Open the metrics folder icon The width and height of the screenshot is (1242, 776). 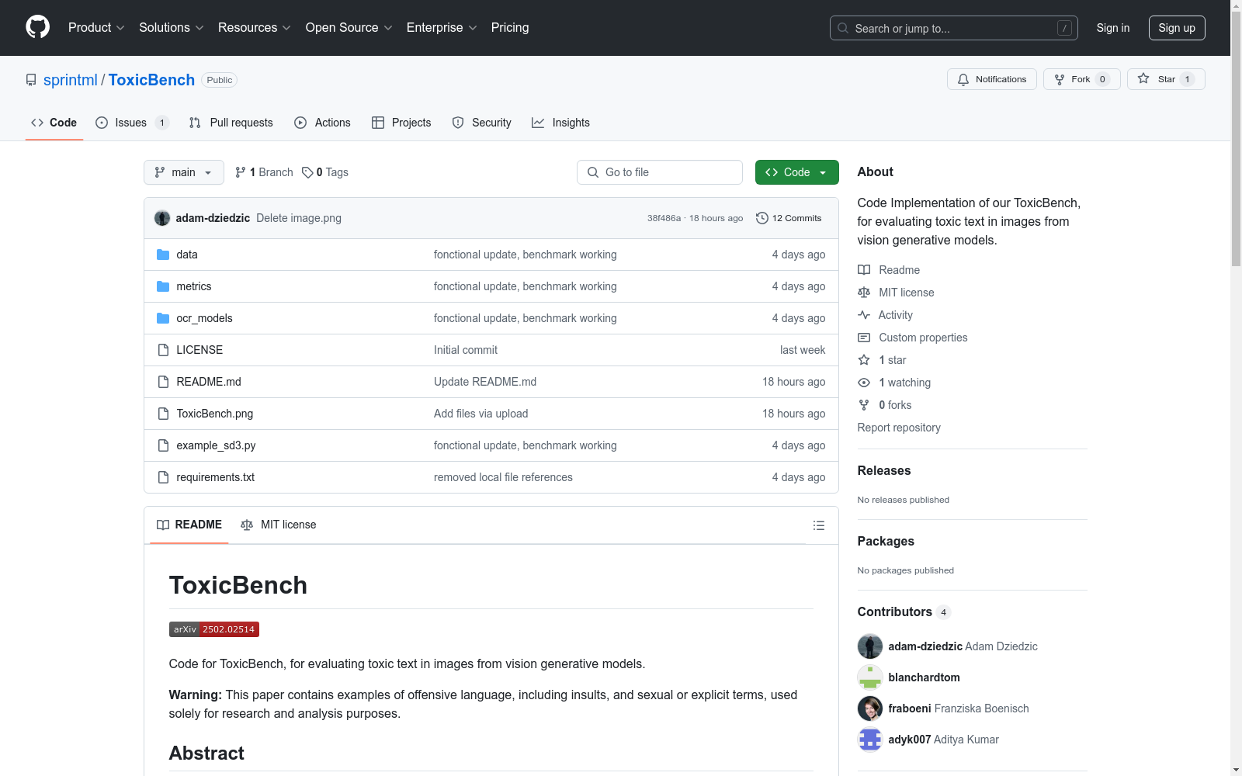point(163,286)
